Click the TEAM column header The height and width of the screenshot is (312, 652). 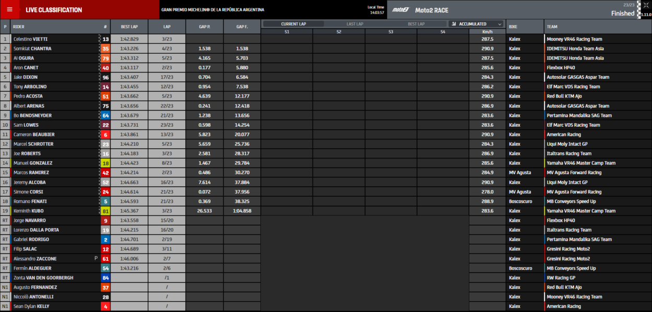[598, 26]
